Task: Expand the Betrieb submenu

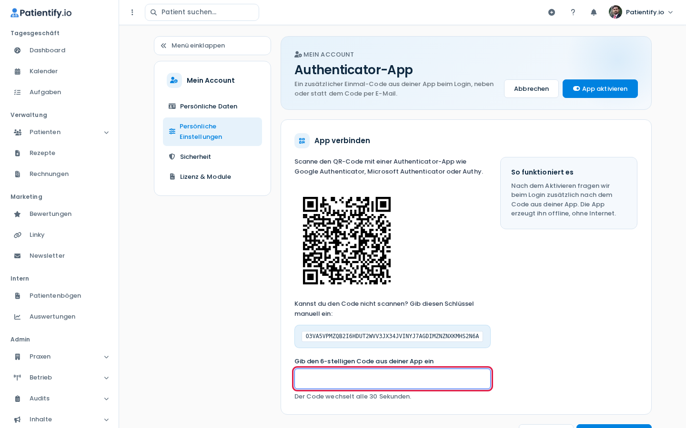Action: (106, 378)
